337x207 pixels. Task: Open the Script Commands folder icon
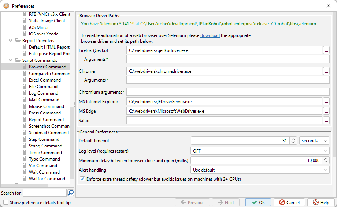click(18, 60)
